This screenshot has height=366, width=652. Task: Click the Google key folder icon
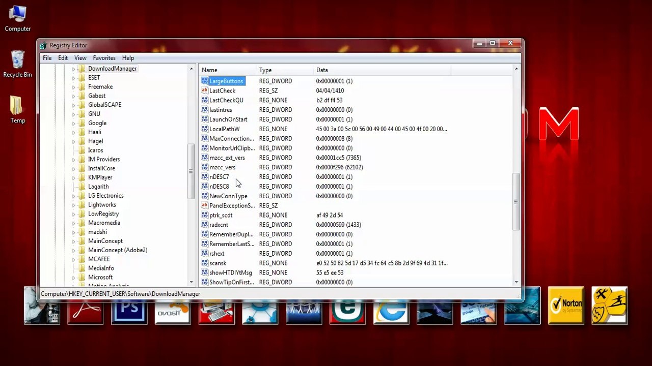point(81,123)
